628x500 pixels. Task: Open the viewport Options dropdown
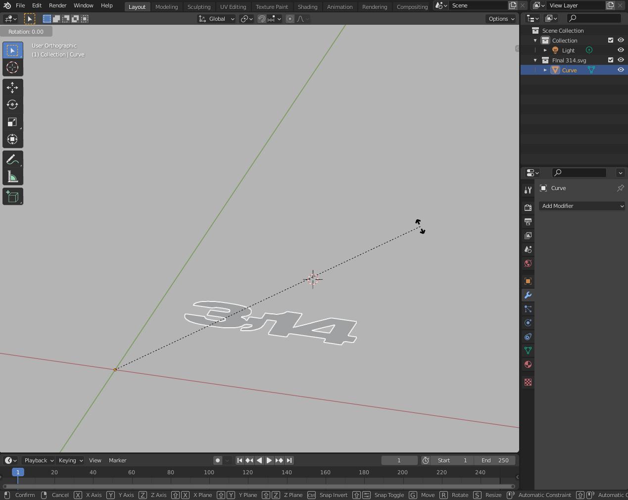501,19
